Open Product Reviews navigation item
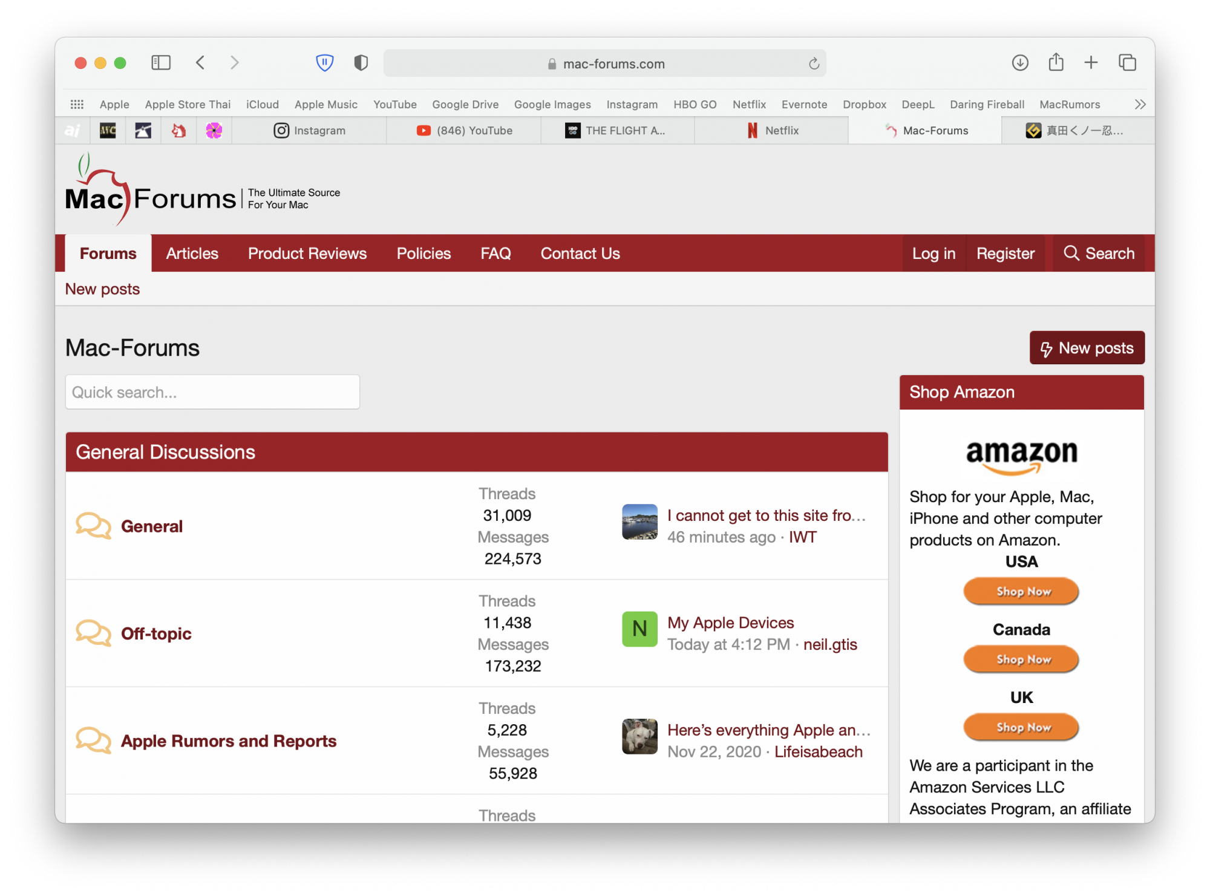Screen dimensions: 1210x896 [x=307, y=253]
